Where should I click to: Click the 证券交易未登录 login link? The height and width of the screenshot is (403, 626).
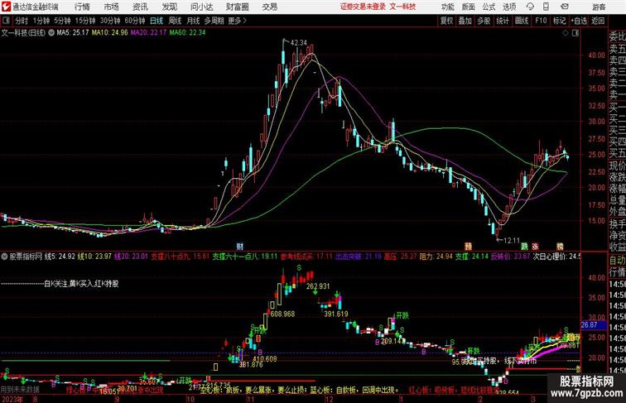point(363,7)
